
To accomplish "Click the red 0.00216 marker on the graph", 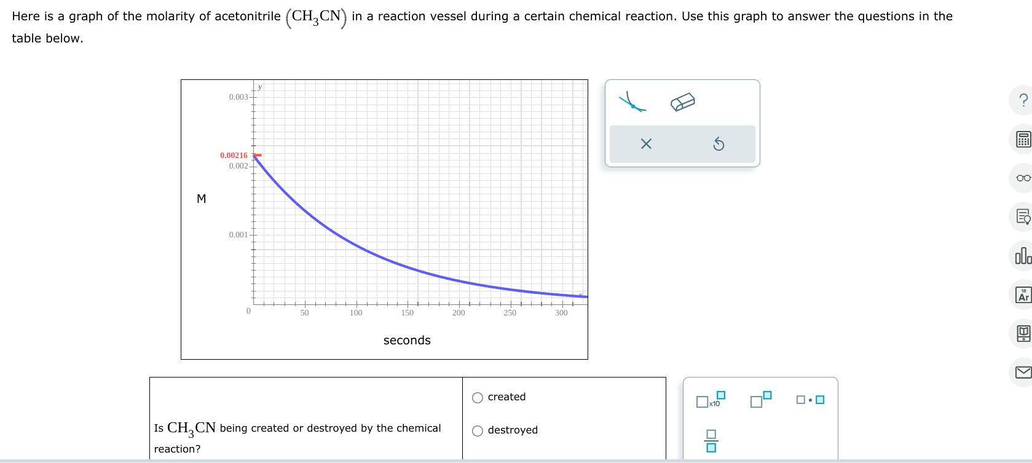I will [257, 155].
